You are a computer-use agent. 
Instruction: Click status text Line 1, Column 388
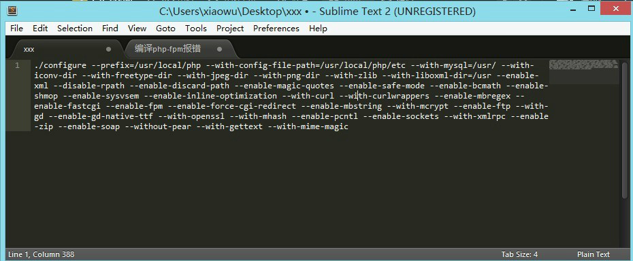(41, 255)
